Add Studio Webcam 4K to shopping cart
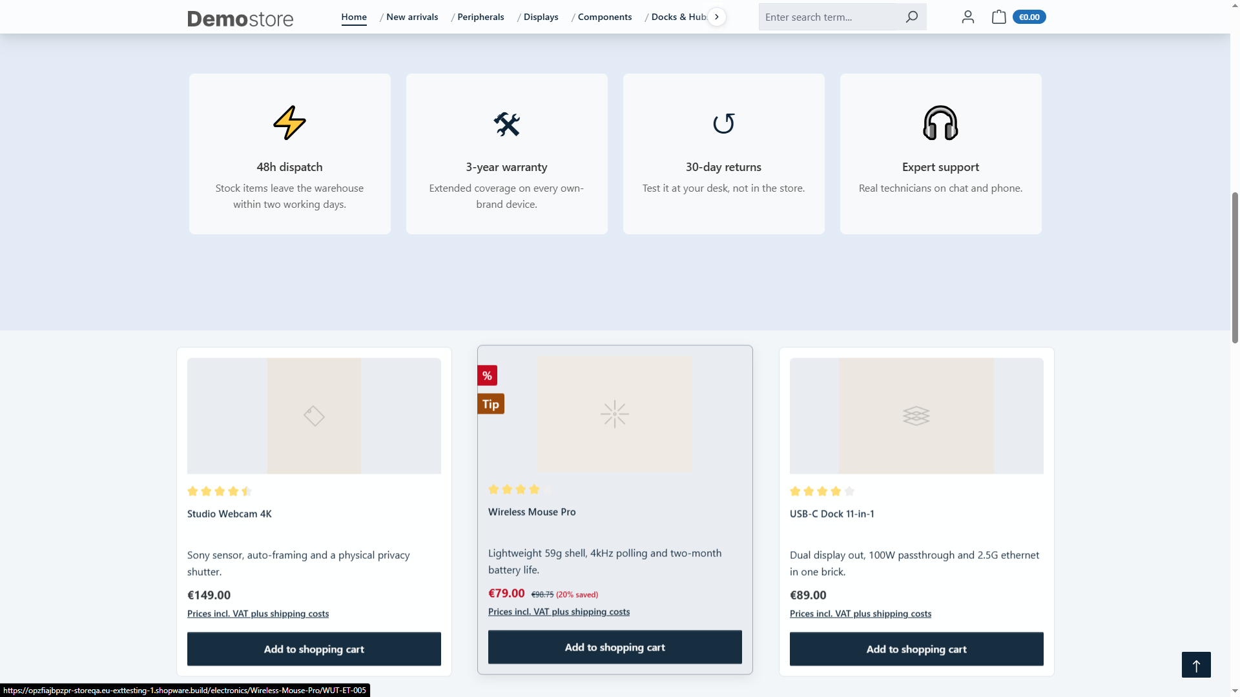 [x=314, y=649]
